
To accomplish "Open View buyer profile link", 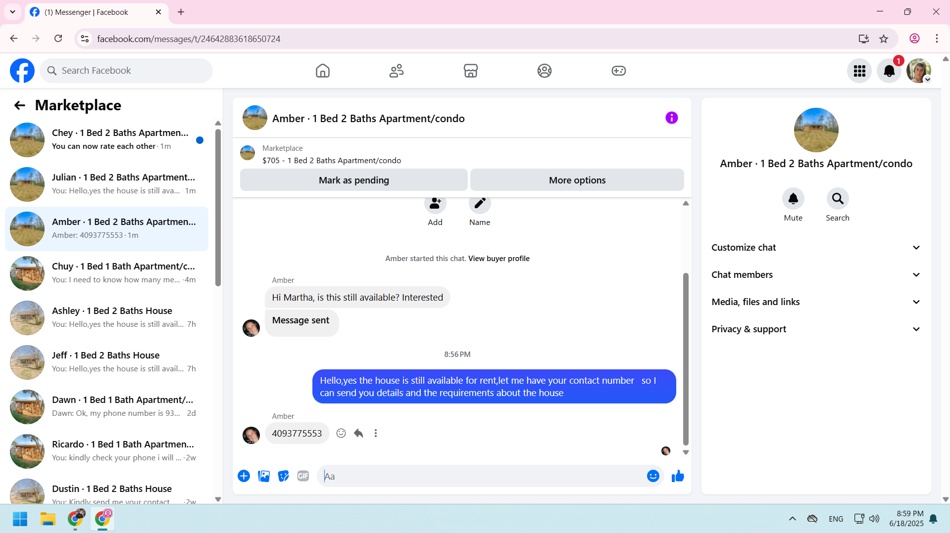I will [499, 259].
